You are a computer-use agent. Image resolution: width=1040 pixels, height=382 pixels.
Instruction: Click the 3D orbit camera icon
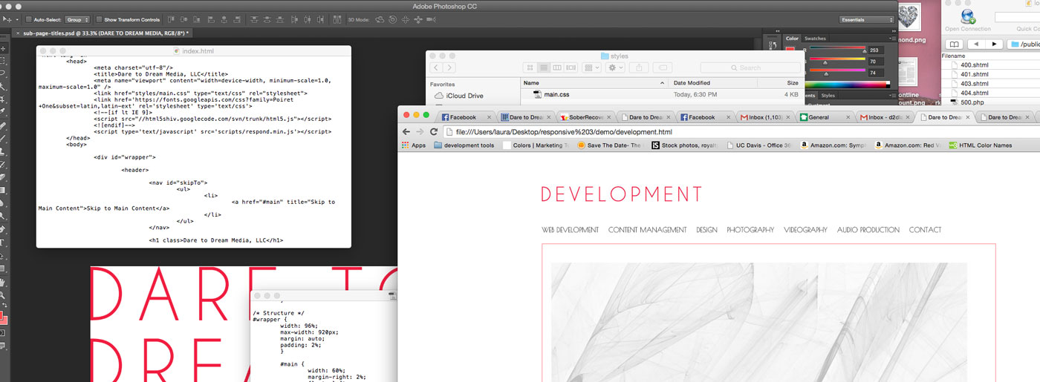(x=380, y=19)
